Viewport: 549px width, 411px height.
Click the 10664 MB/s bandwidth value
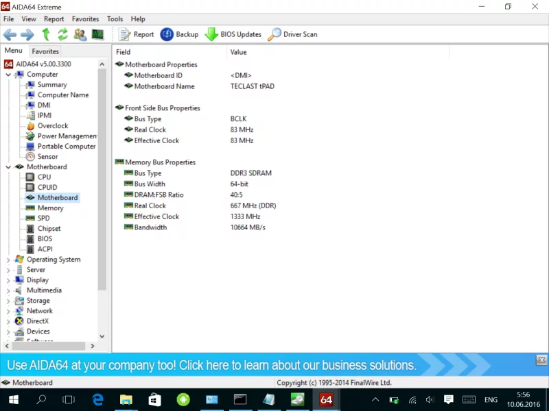248,227
